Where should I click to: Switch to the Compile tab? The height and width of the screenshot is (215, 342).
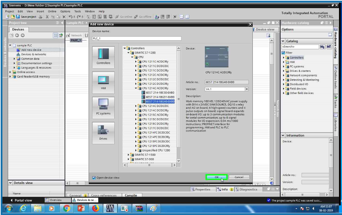tap(131, 195)
